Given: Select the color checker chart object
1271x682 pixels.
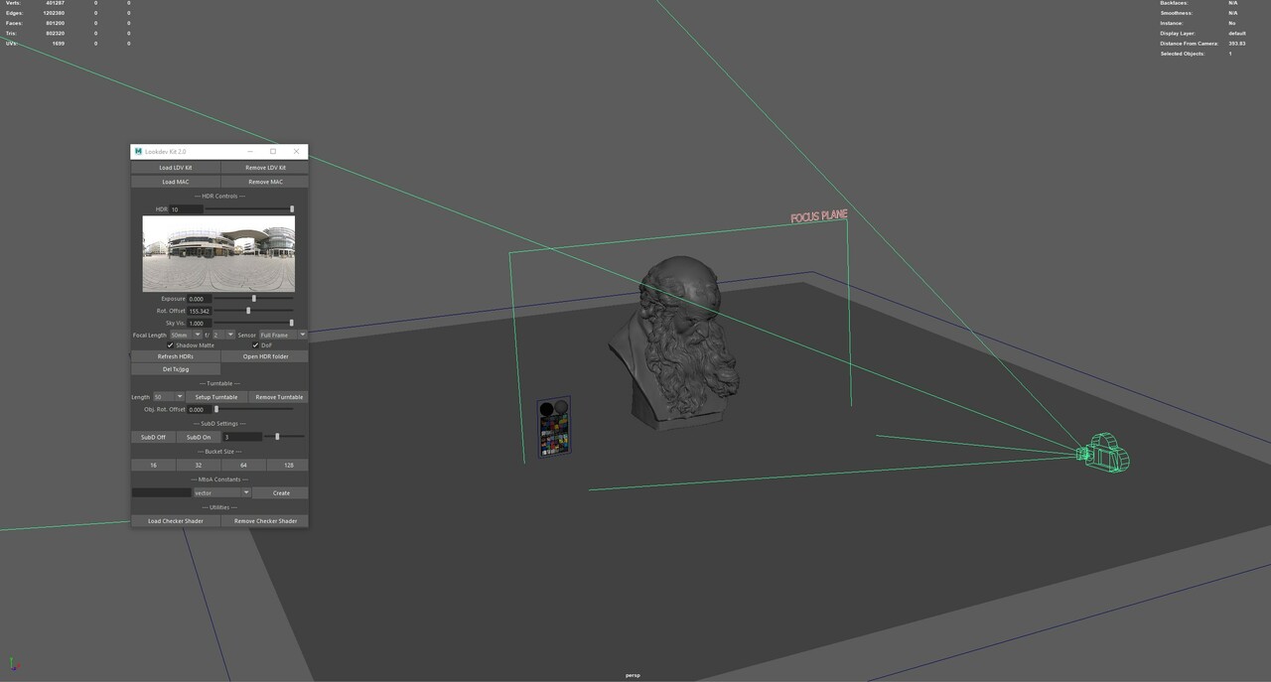Looking at the screenshot, I should [554, 428].
